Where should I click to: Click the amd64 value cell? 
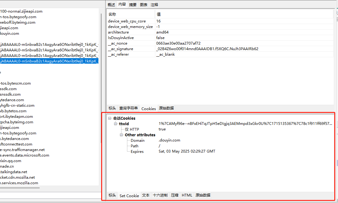point(162,32)
